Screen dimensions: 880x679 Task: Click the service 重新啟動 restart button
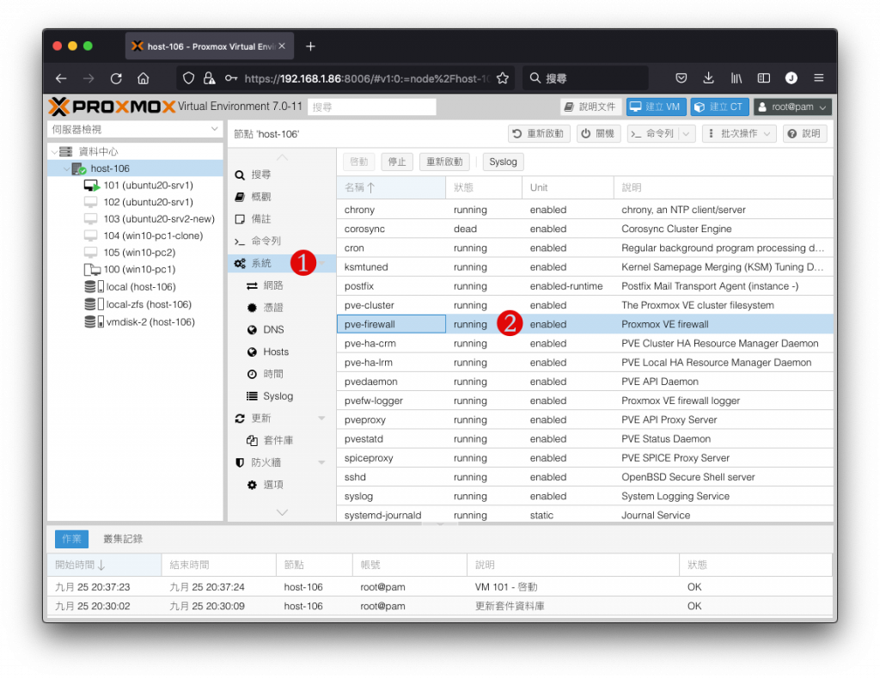(444, 162)
